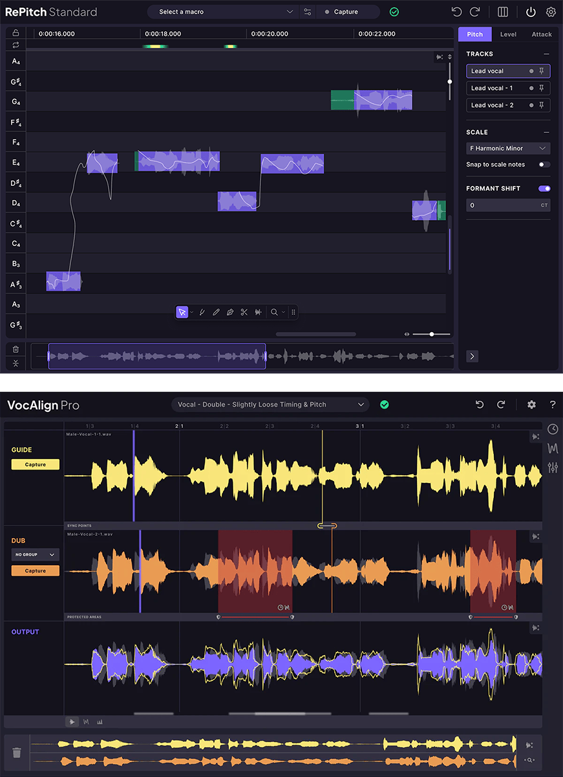
Task: Switch to the Attack tab
Action: pyautogui.click(x=542, y=34)
